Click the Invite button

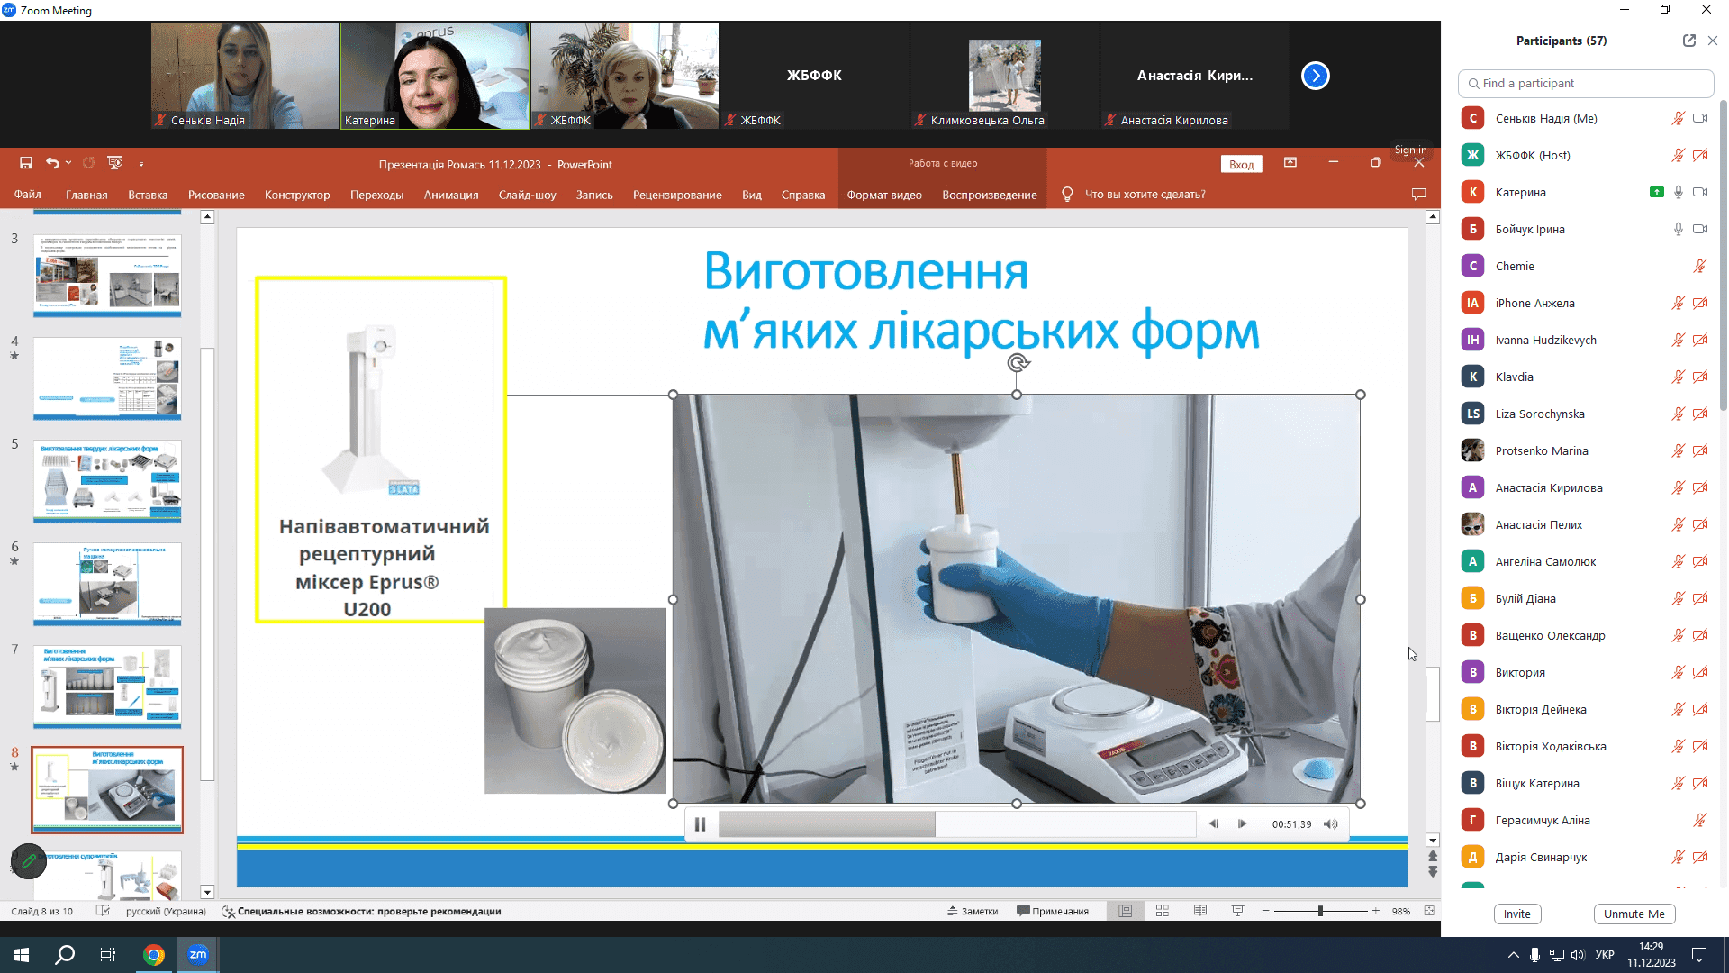(1517, 914)
